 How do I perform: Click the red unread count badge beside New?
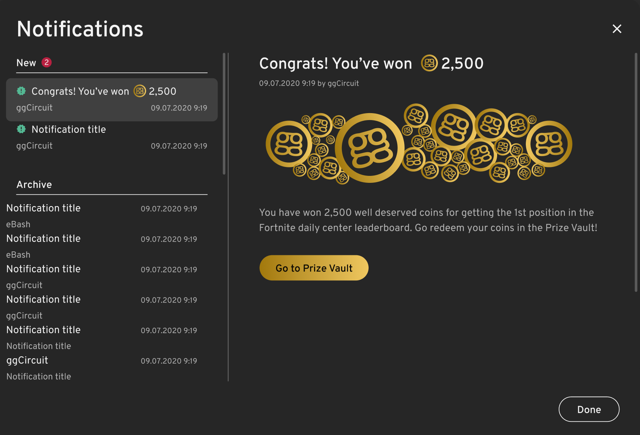click(46, 62)
